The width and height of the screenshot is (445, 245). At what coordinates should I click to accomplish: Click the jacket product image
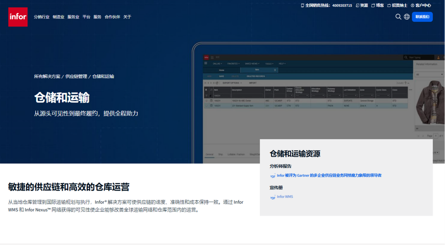430,102
